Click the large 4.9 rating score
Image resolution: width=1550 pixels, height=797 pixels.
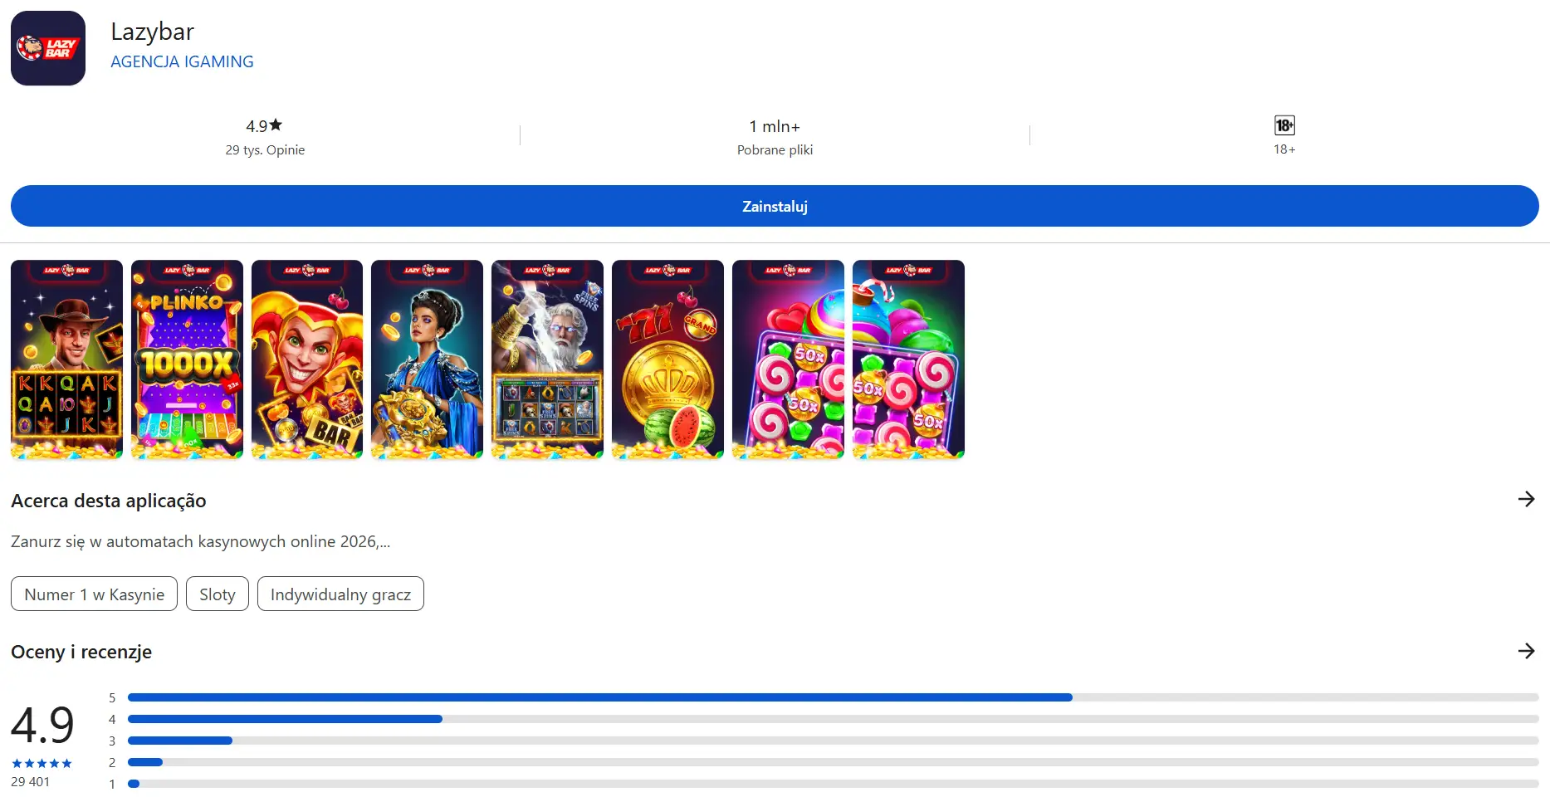pyautogui.click(x=42, y=725)
